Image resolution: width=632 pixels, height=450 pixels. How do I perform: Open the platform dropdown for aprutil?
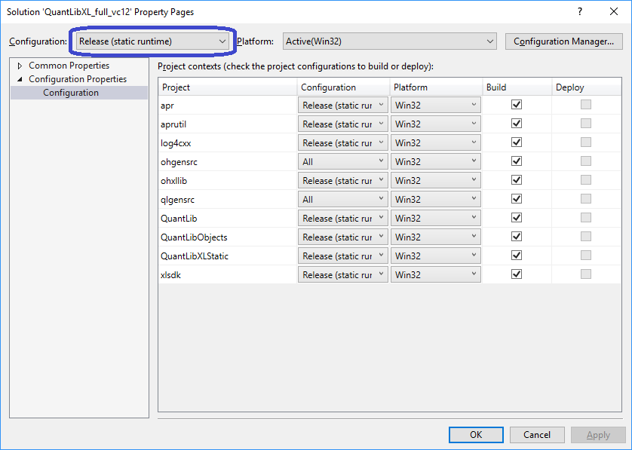[x=436, y=124]
